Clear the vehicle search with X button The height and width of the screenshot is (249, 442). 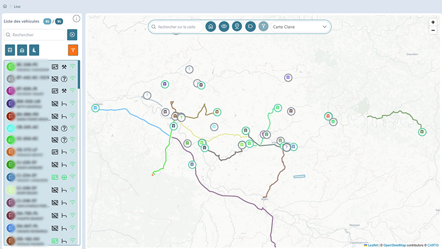[x=72, y=35]
